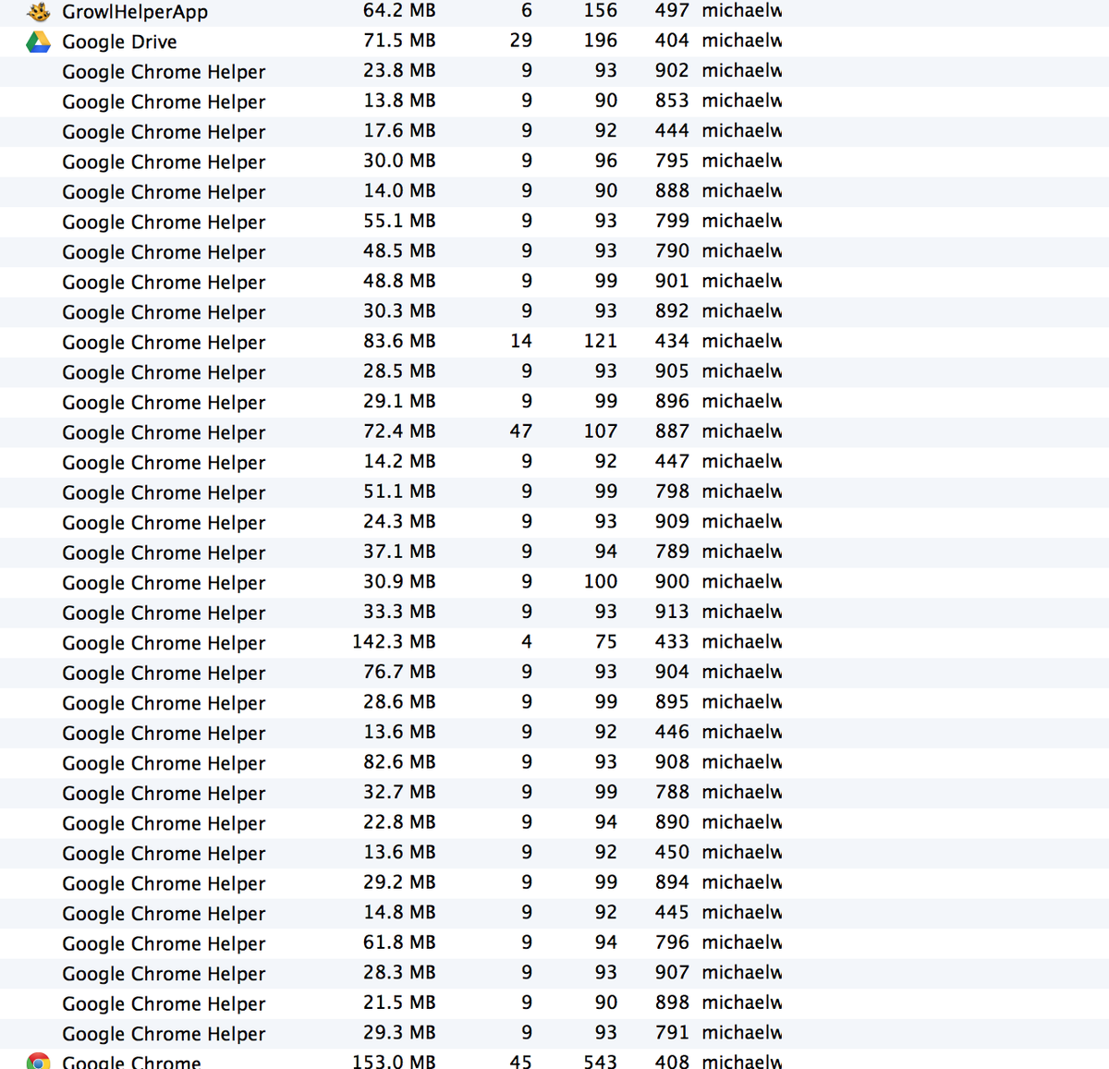The width and height of the screenshot is (1109, 1069).
Task: Click the 23.8 MB memory value
Action: coord(399,70)
